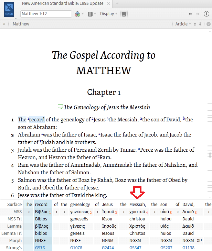Click the comment note icon beside the Genealogy heading
This screenshot has width=212, height=251.
tap(61, 107)
